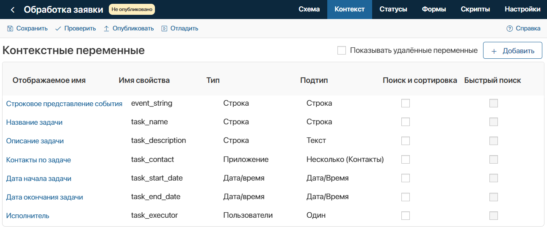This screenshot has width=547, height=230.
Task: Check Поиск и сортировка for task_name
Action: [x=406, y=122]
